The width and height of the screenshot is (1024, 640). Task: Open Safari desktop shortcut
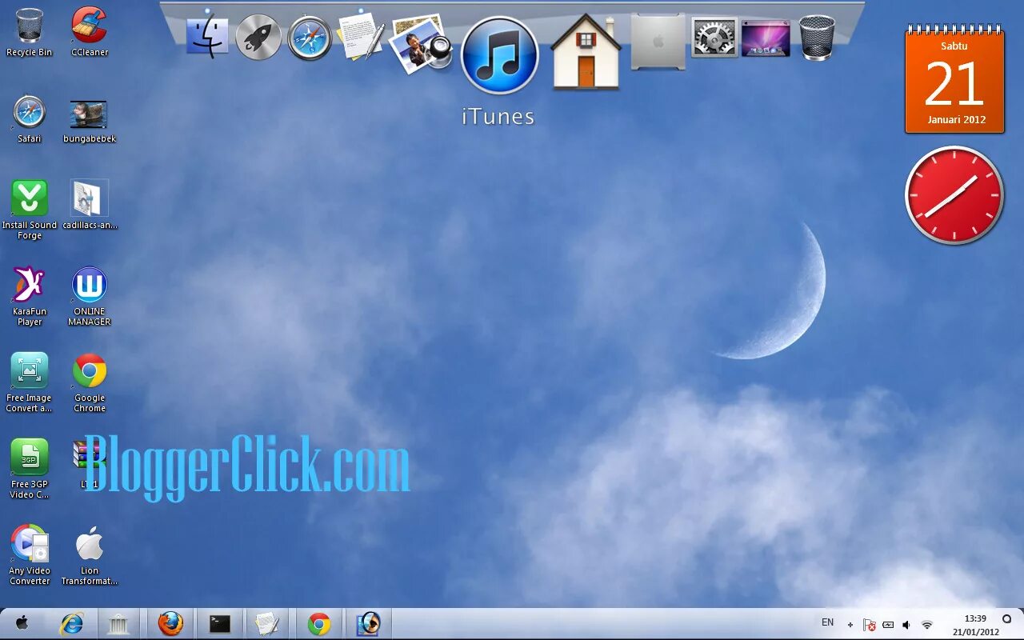pos(30,118)
